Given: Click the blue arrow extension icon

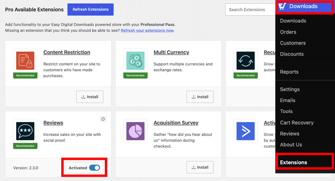Looking at the screenshot, I should coord(246,131).
